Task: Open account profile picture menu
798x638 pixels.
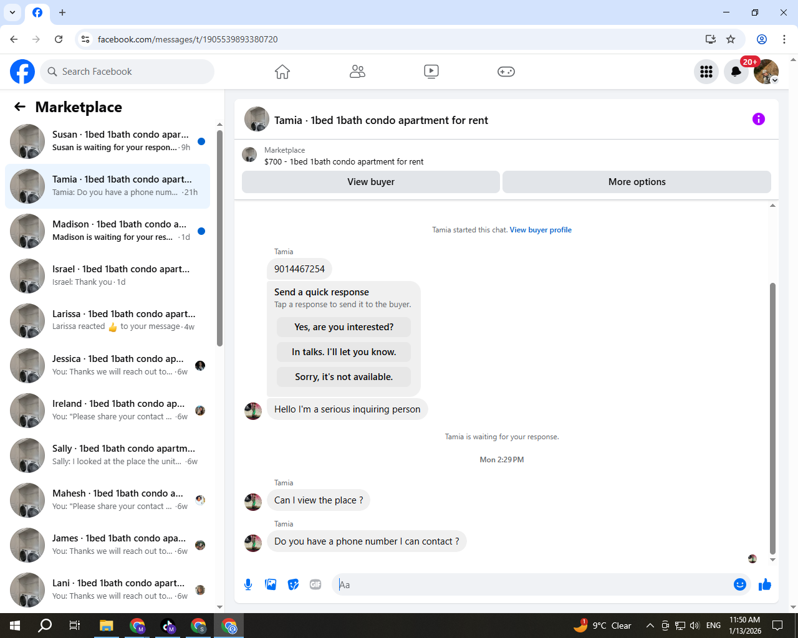Action: pos(766,72)
